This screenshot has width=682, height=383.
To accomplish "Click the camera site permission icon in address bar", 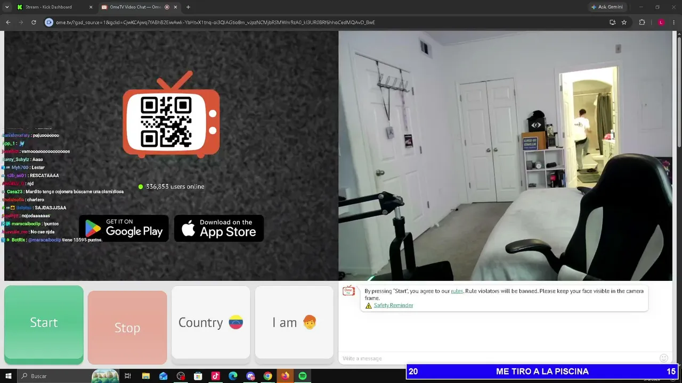I will point(49,22).
